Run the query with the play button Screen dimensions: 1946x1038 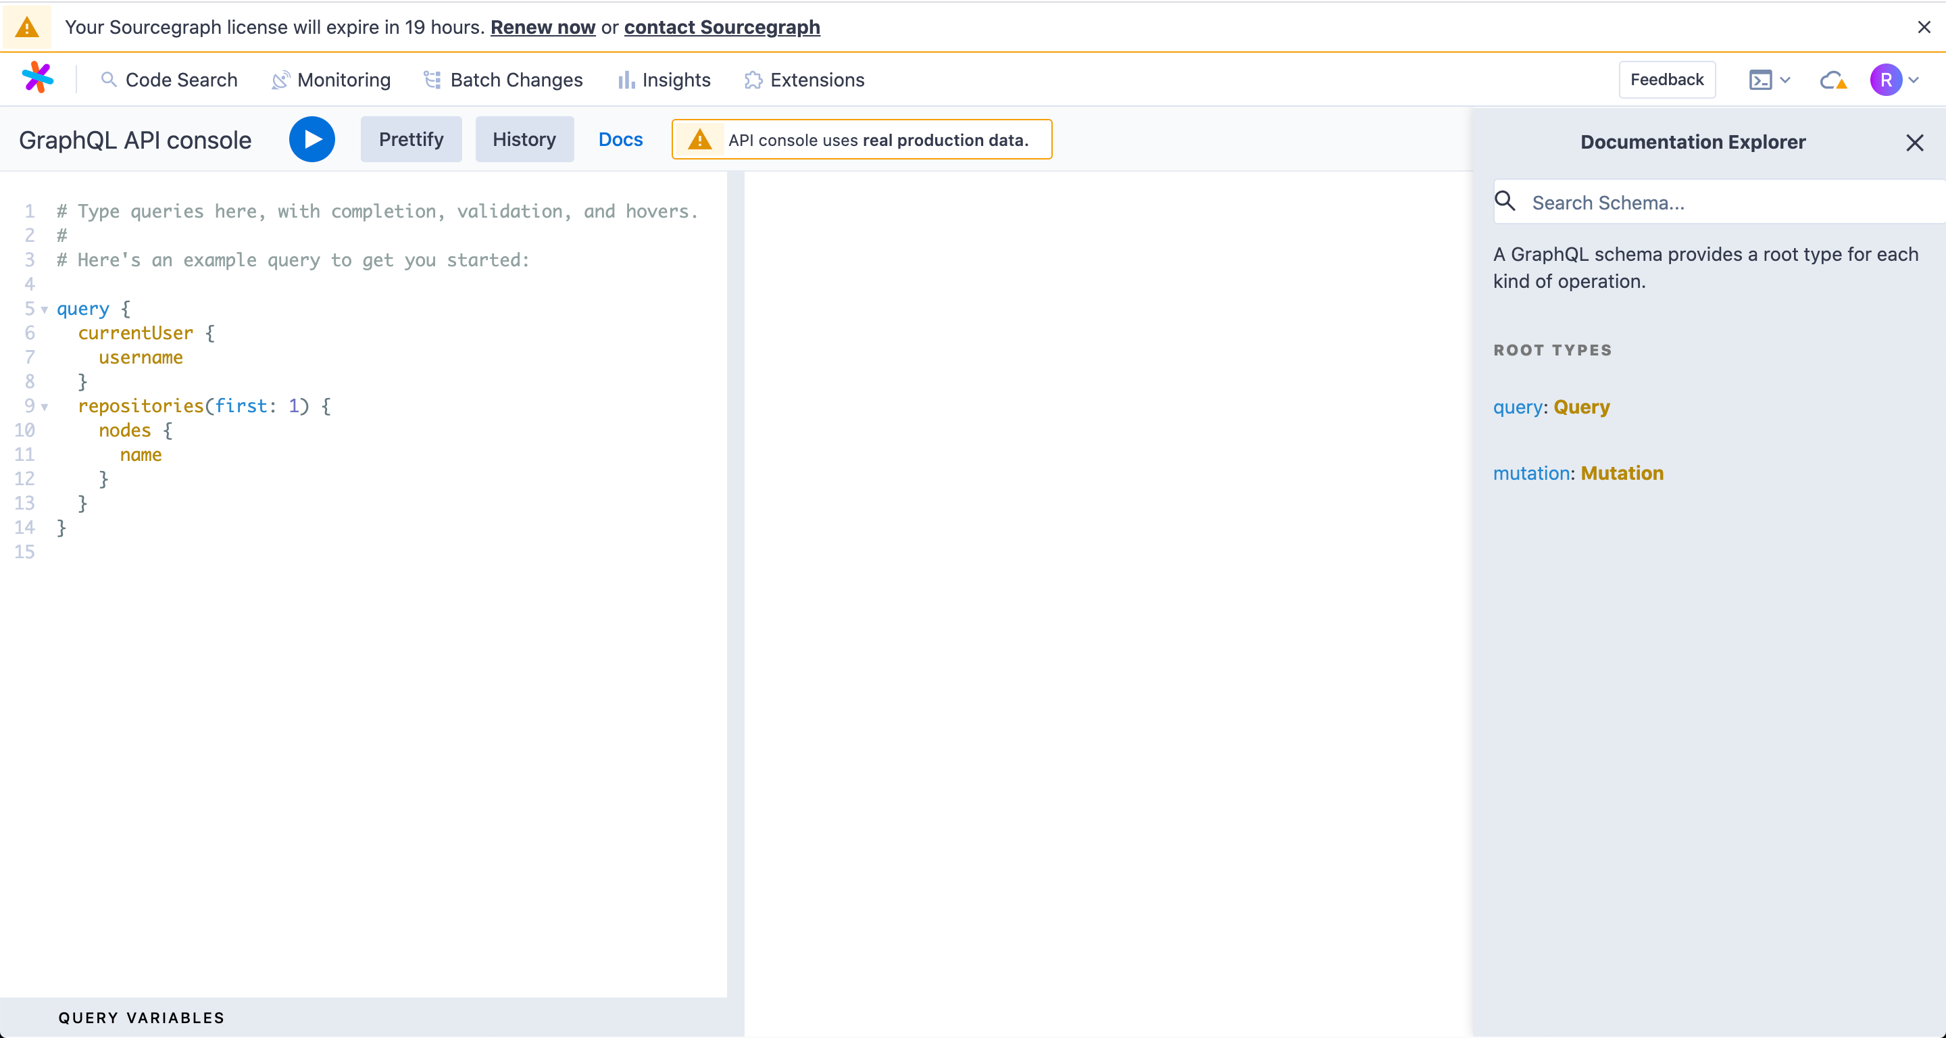point(312,139)
